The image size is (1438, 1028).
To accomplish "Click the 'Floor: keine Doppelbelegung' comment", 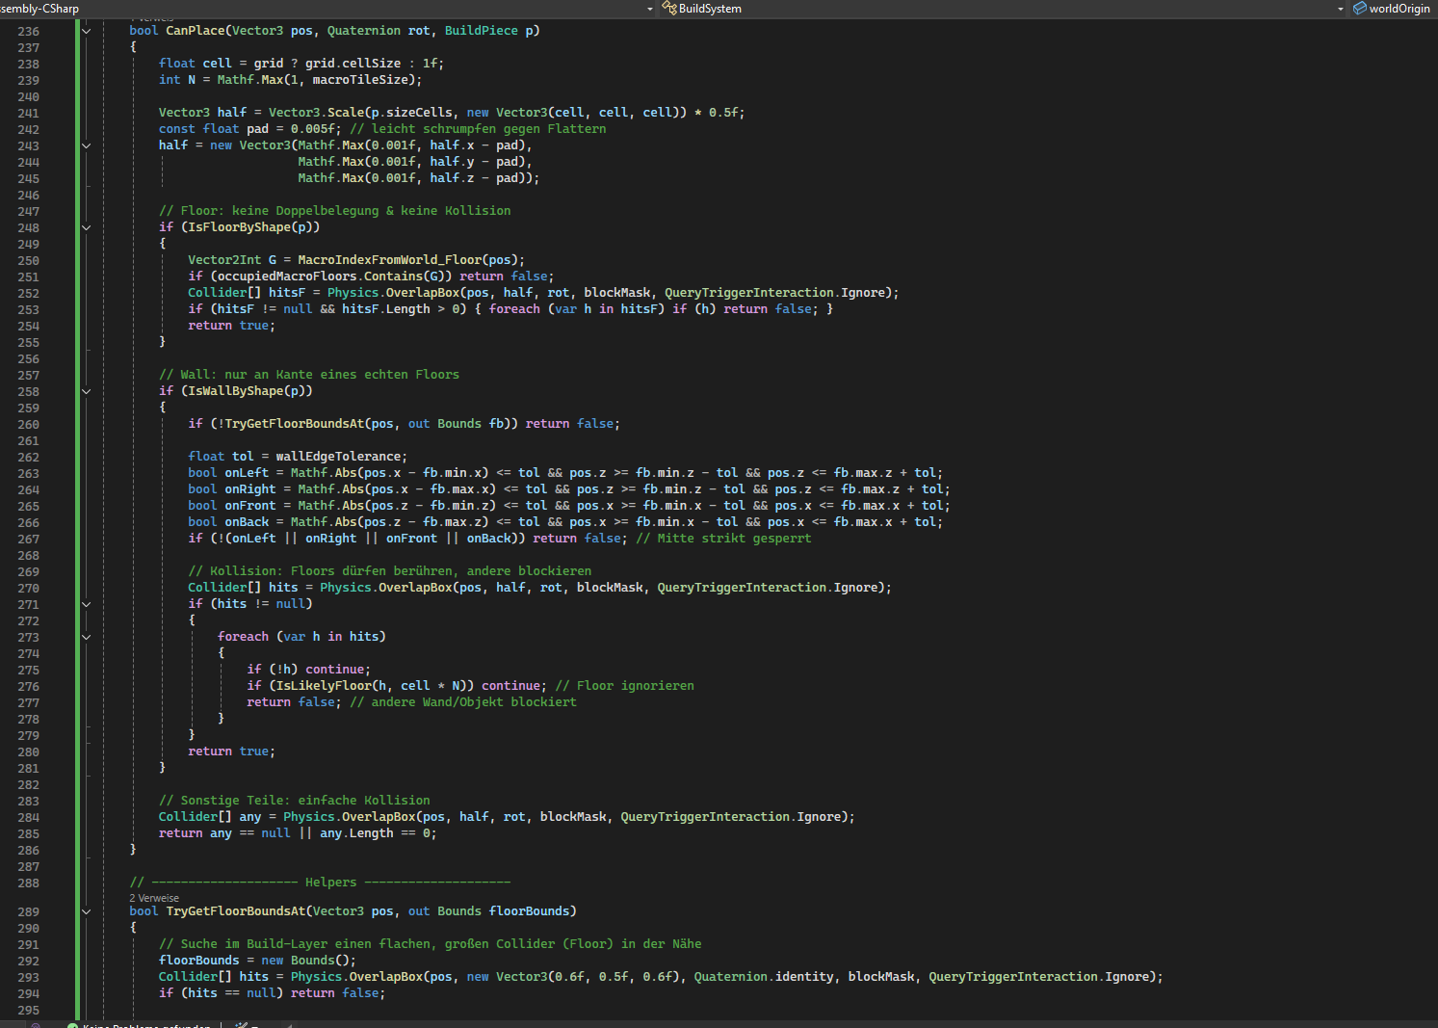I will [x=334, y=211].
